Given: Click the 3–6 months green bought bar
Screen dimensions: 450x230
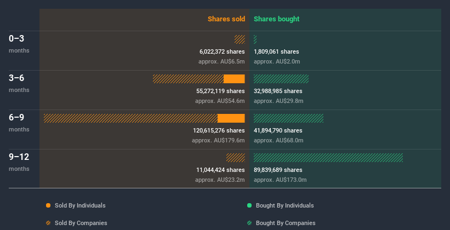Looking at the screenshot, I should pyautogui.click(x=281, y=79).
